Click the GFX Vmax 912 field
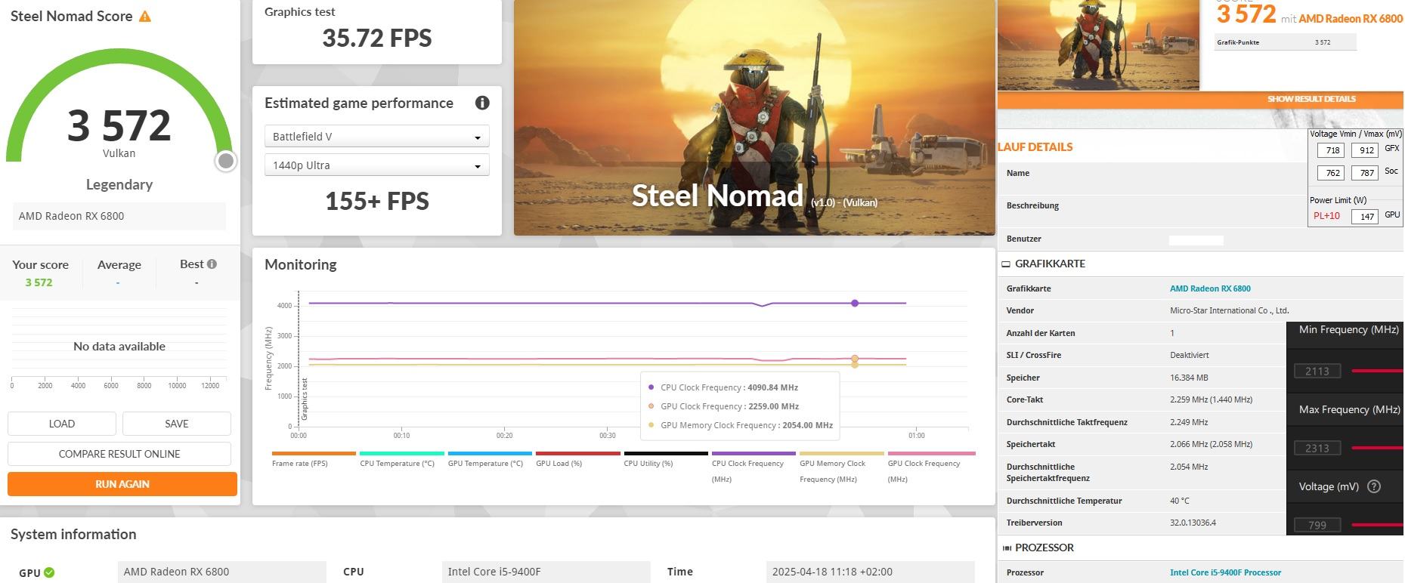 pos(1366,150)
